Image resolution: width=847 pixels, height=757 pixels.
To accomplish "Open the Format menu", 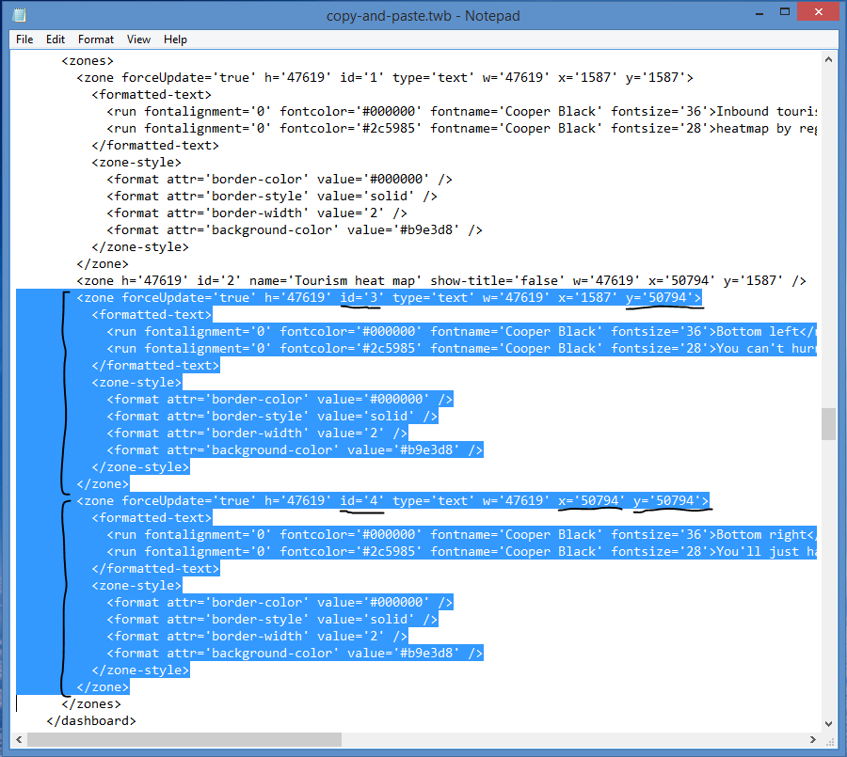I will [96, 39].
